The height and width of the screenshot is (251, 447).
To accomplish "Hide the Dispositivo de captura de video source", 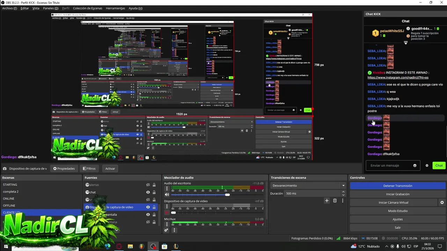I will pos(148,207).
